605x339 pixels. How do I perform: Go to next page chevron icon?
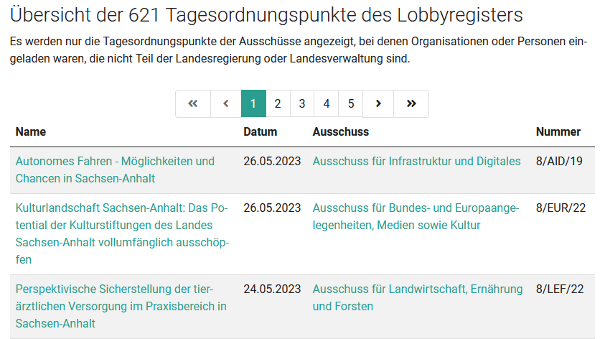[x=378, y=103]
